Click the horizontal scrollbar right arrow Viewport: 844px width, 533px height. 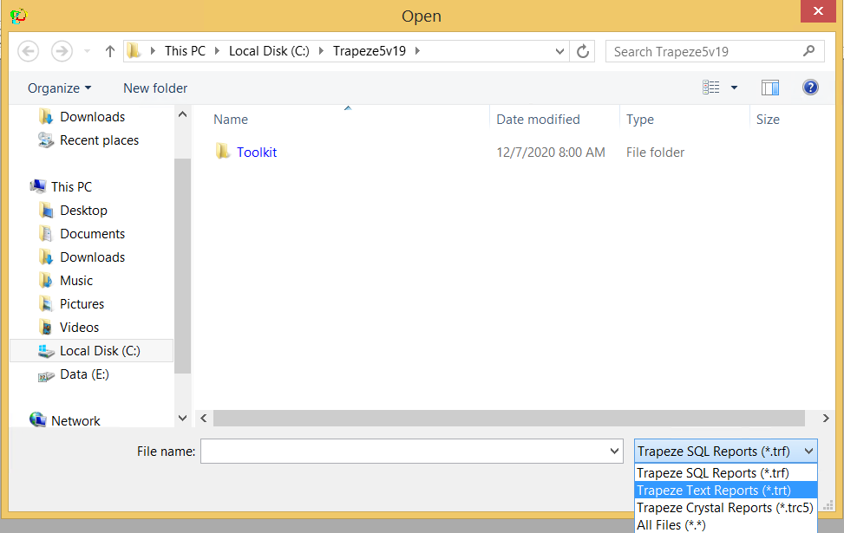click(824, 419)
